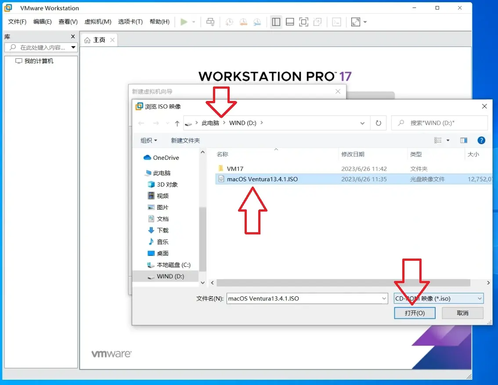Image resolution: width=498 pixels, height=385 pixels.
Task: Click the Send Ctrl+Alt+Del toolbar icon
Action: 210,22
